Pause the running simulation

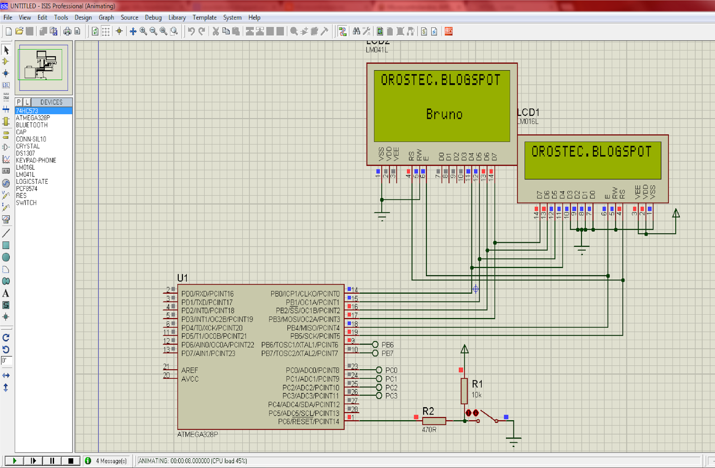(x=52, y=461)
